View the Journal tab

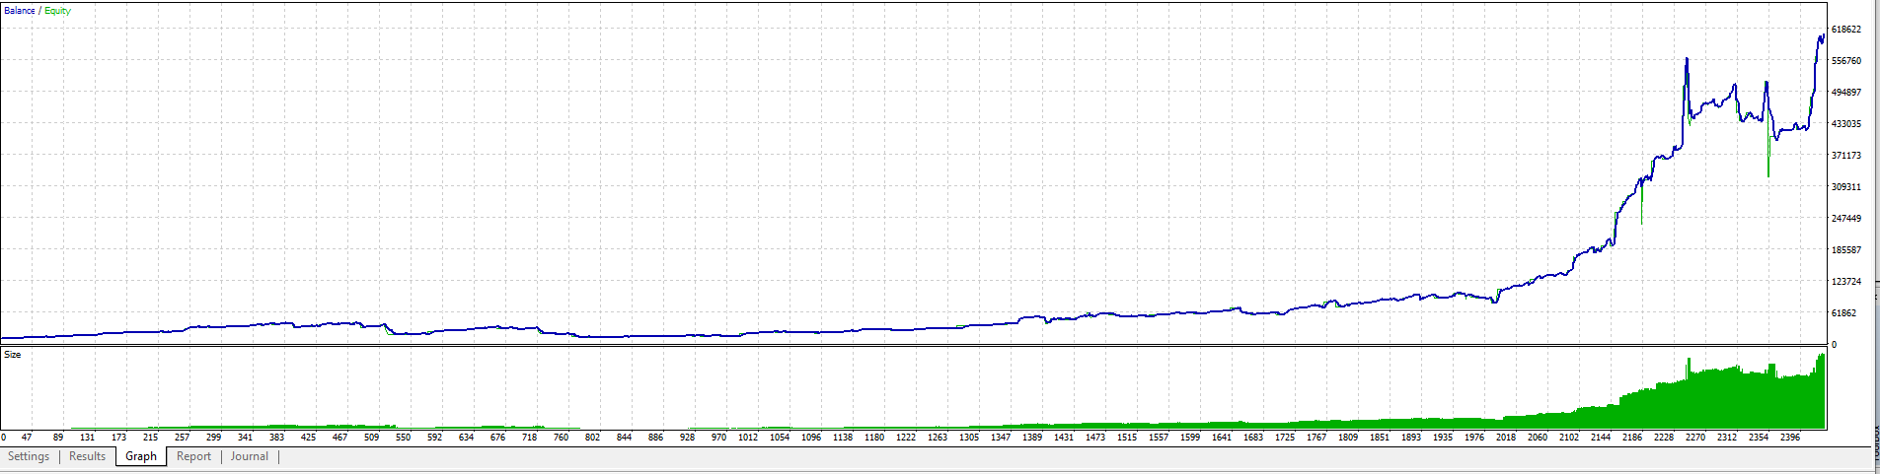tap(250, 456)
